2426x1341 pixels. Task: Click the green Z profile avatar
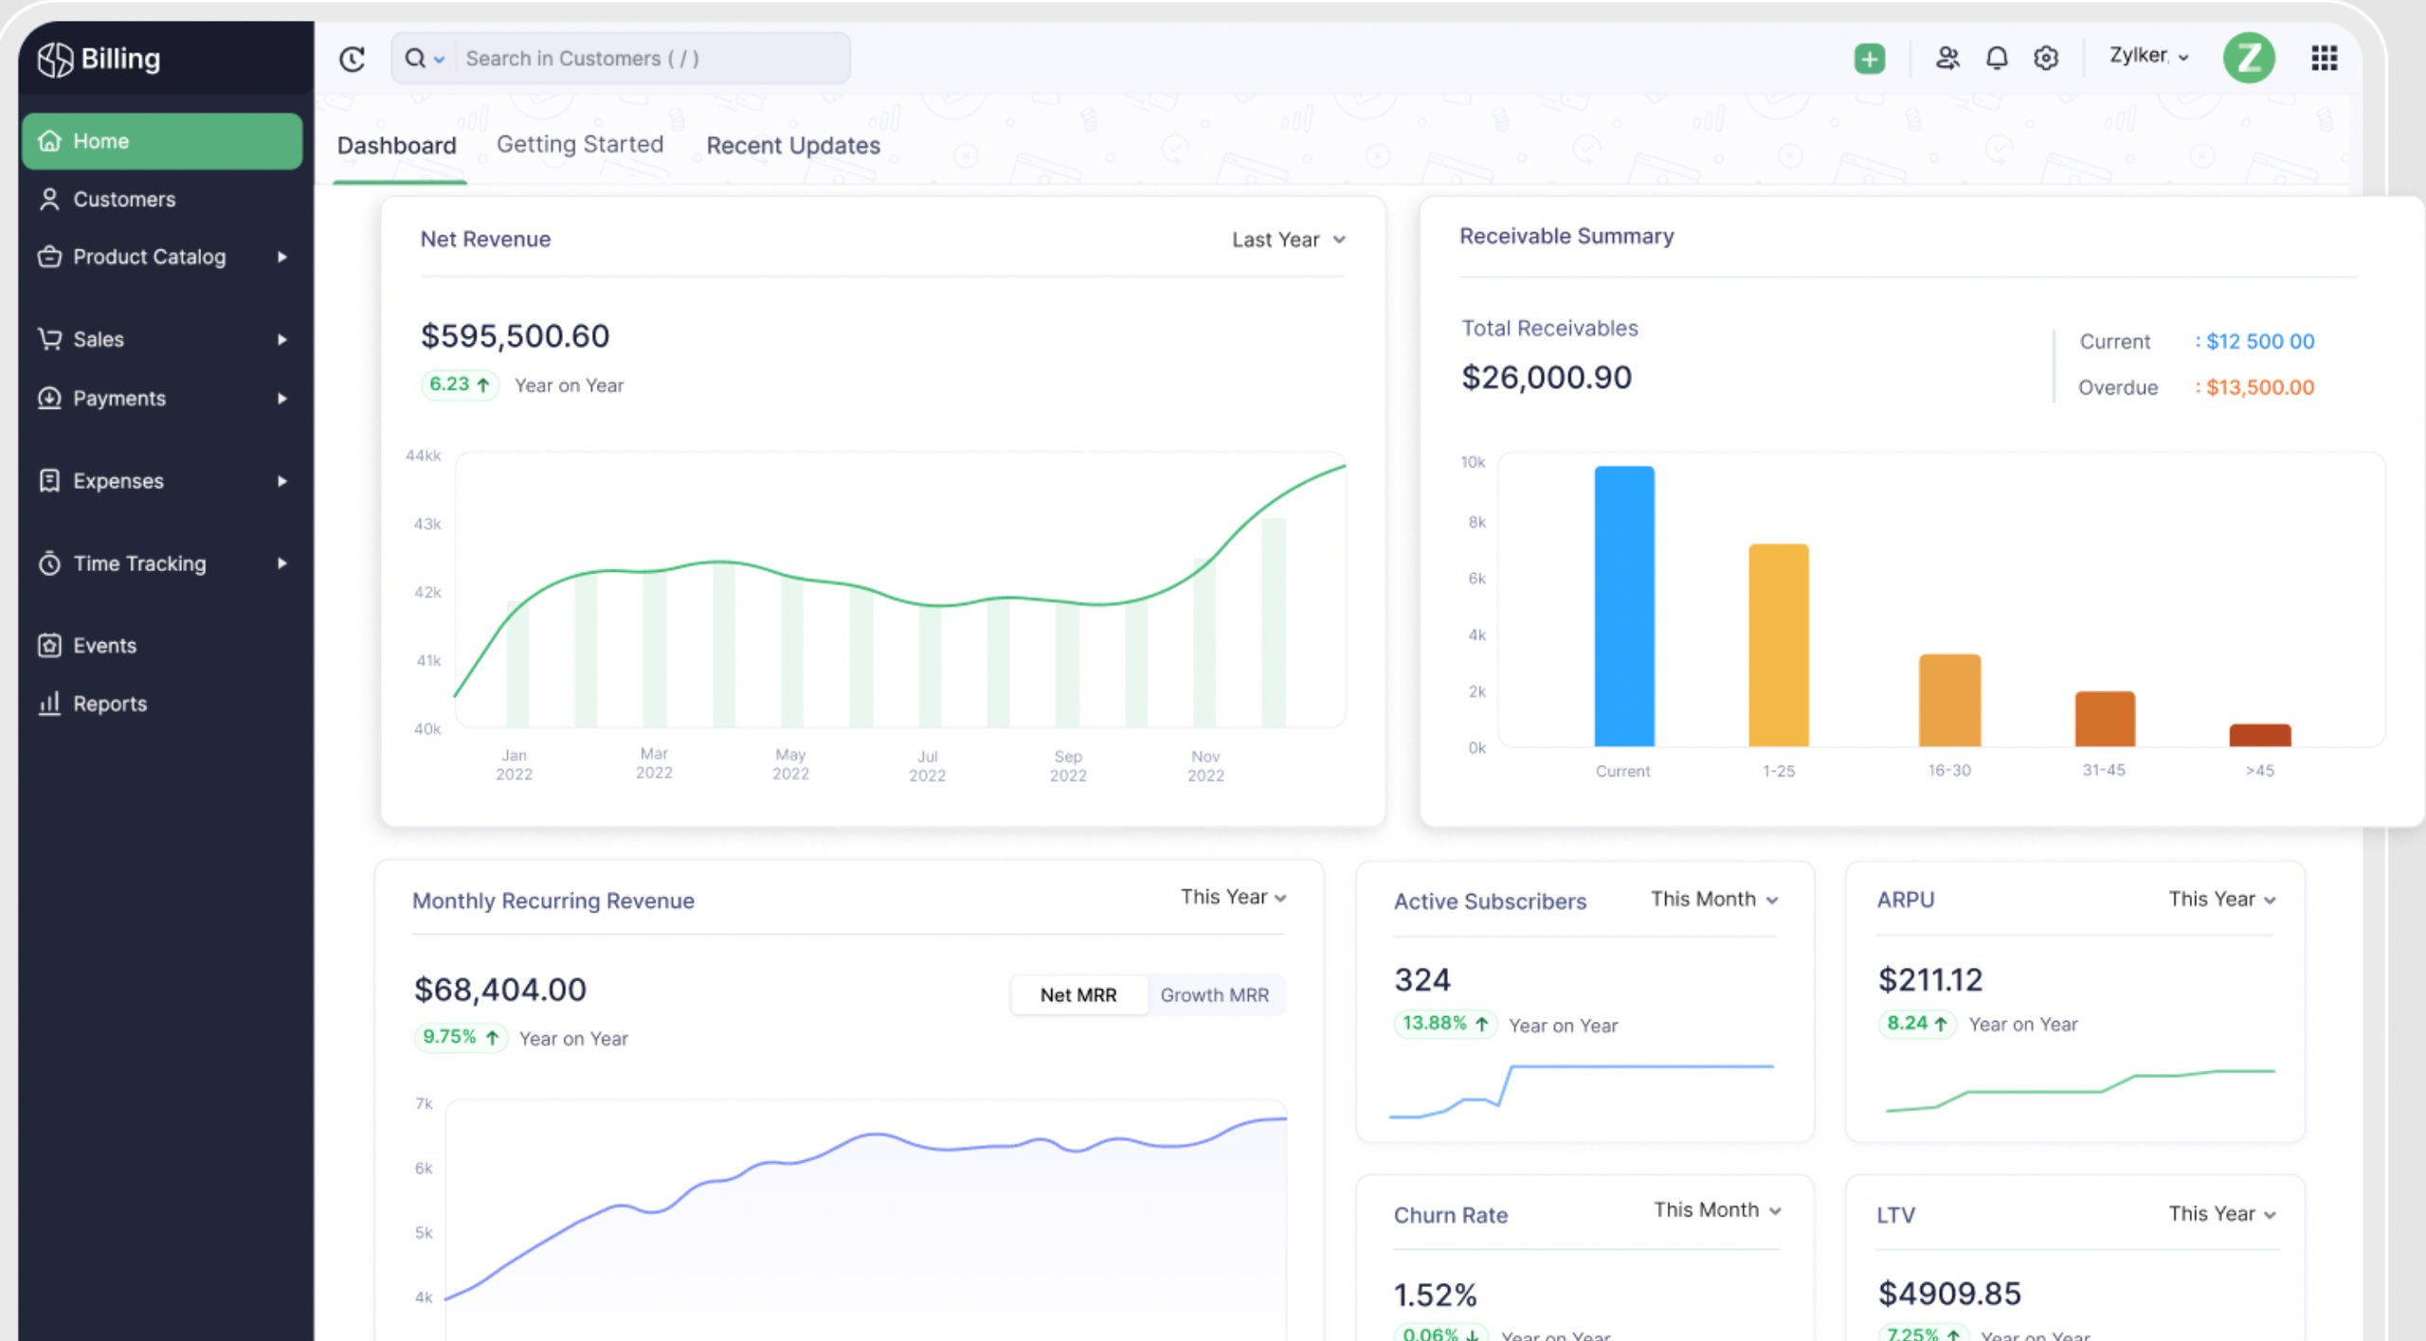pos(2249,58)
